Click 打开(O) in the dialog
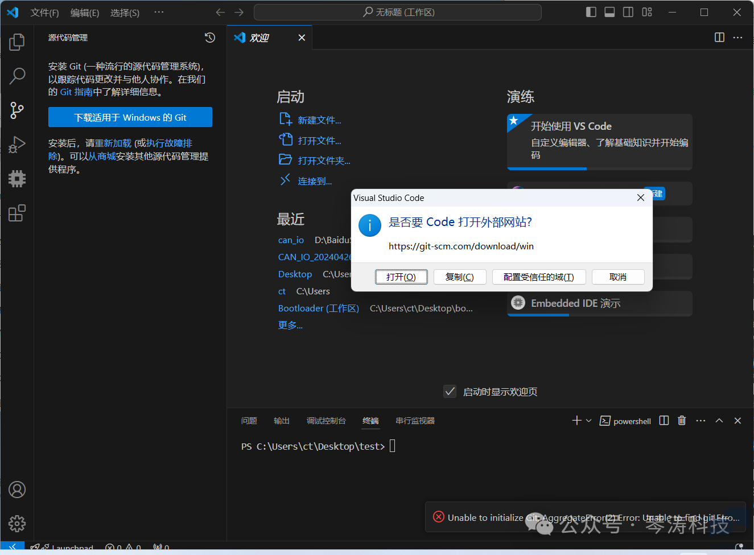 401,277
